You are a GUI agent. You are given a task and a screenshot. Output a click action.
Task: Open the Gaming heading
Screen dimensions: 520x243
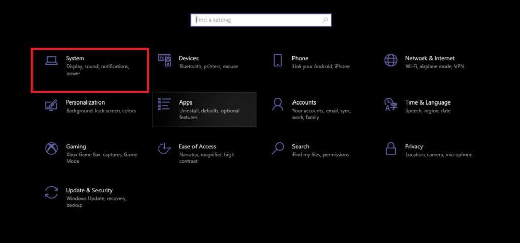[76, 146]
